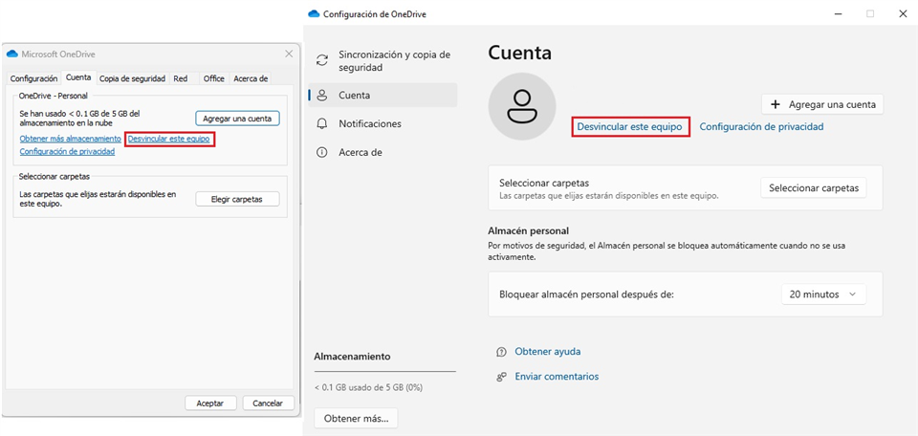Open the Acerca de tab in small dialog
Image resolution: width=918 pixels, height=436 pixels.
click(251, 78)
